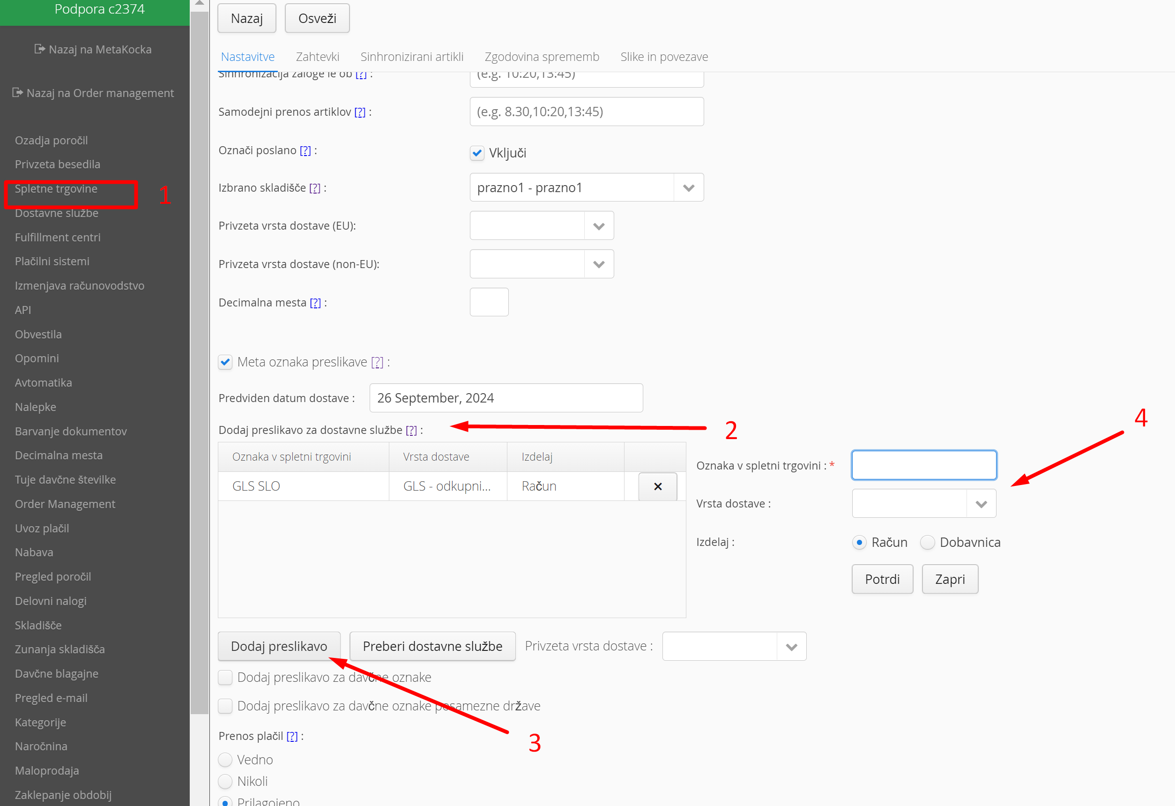Switch to the Zahtevki tab
This screenshot has height=806, width=1175.
pyautogui.click(x=317, y=57)
